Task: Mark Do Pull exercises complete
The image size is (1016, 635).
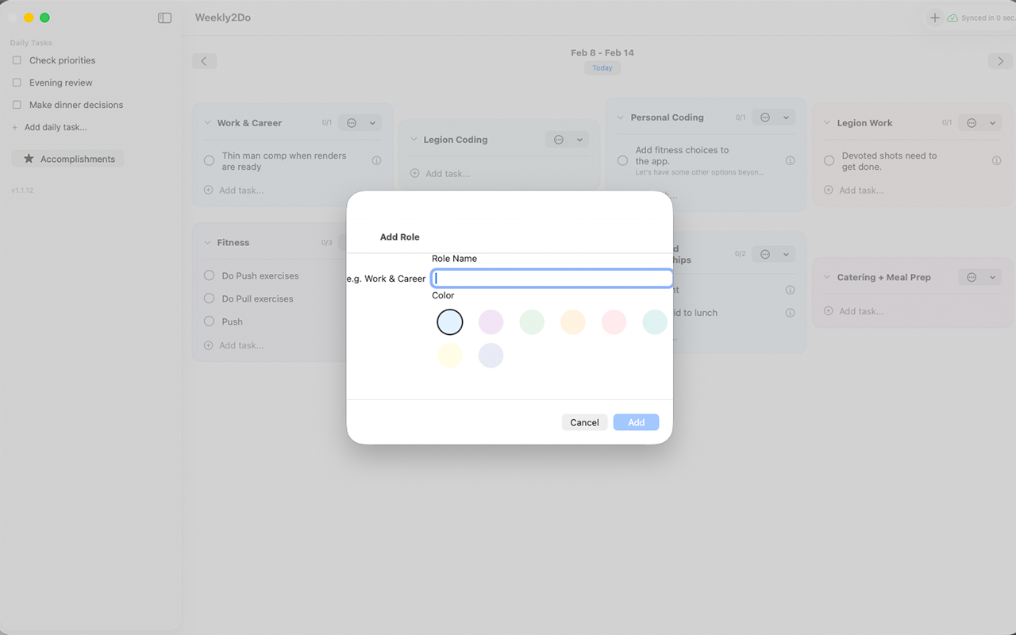Action: 209,298
